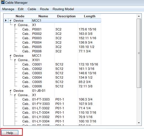Open the Routing Model menu

(x=63, y=9)
